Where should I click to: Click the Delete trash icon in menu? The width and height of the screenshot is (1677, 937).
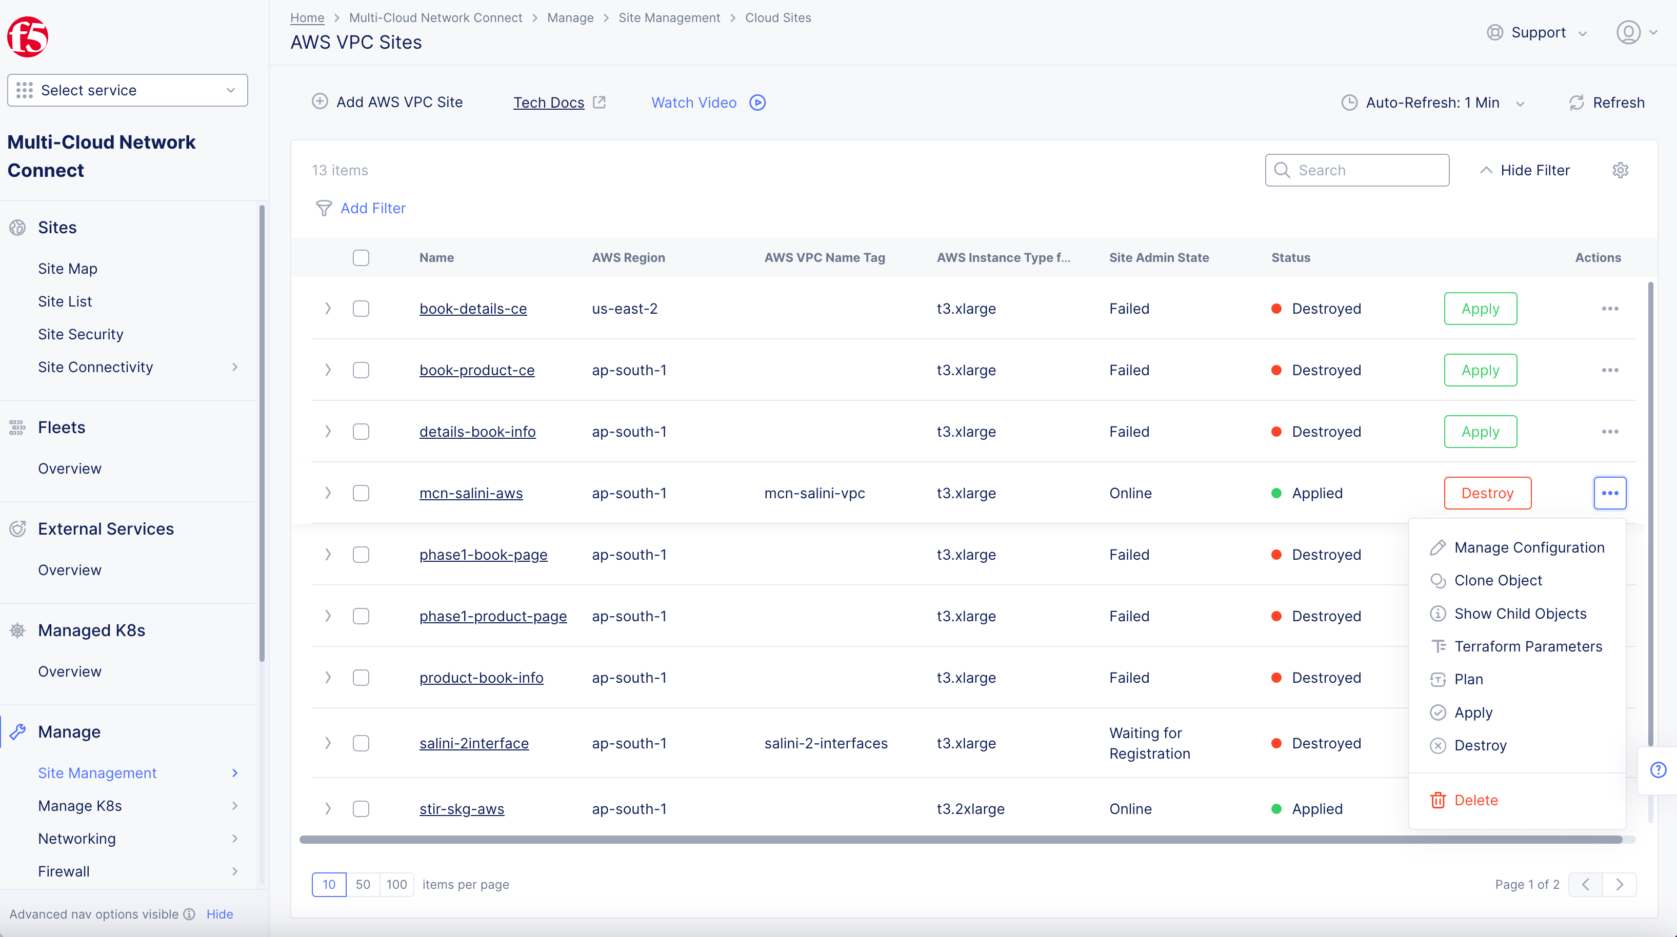tap(1438, 800)
